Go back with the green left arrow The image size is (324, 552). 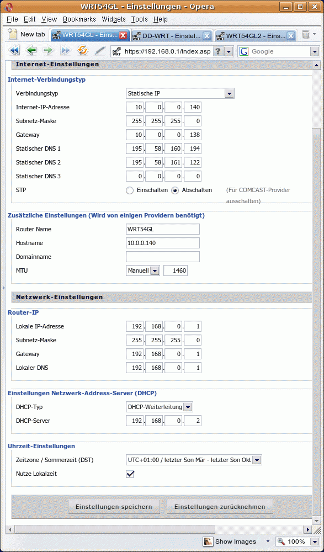click(31, 51)
